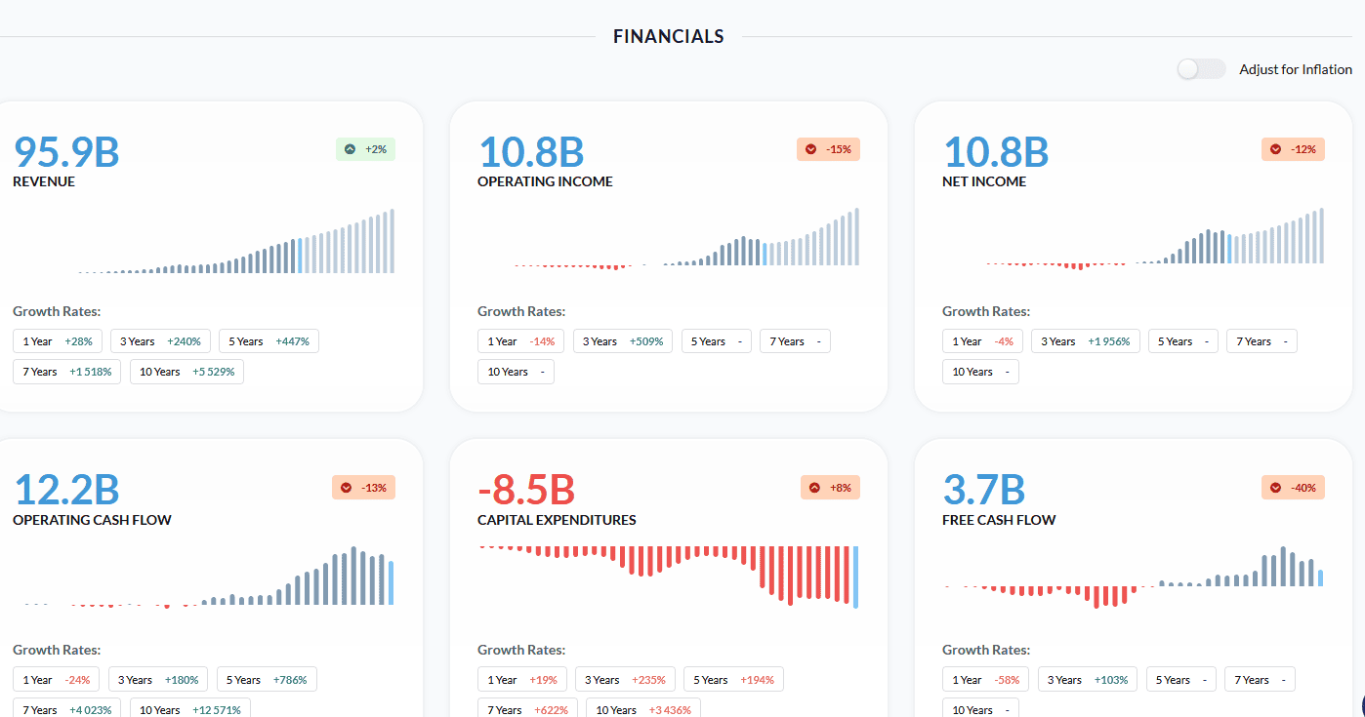Click the Net Income bar chart
The image size is (1365, 717).
[1155, 238]
